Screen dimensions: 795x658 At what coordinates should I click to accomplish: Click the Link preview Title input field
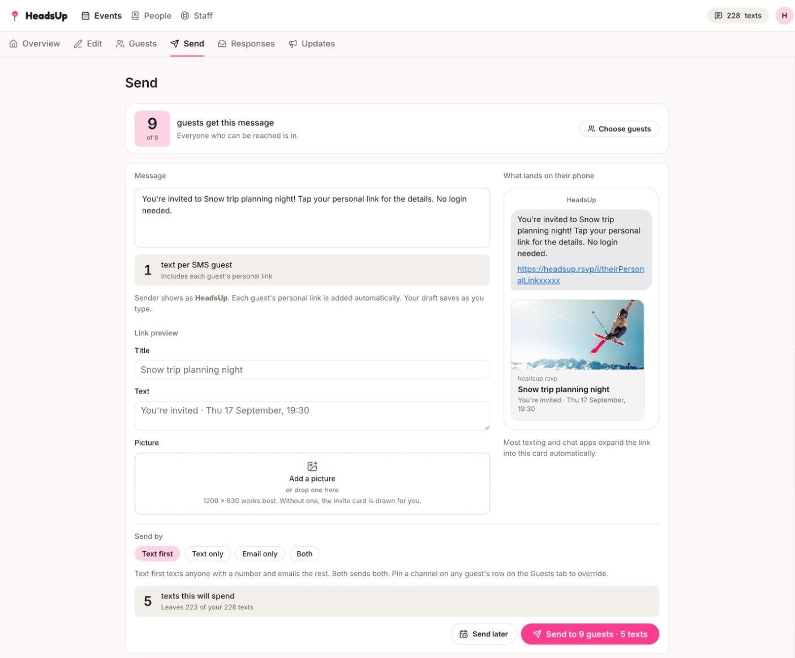[x=312, y=370]
